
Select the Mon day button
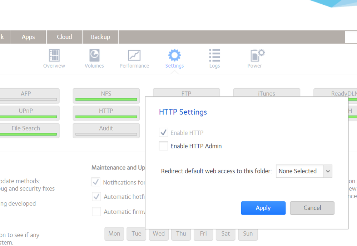coord(114,233)
